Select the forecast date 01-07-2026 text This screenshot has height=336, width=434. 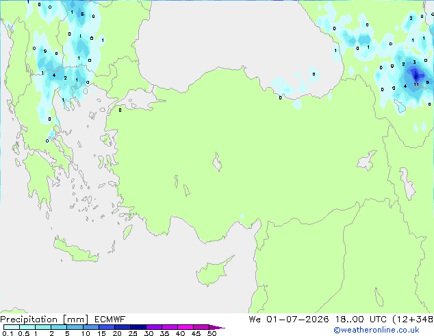(x=298, y=320)
